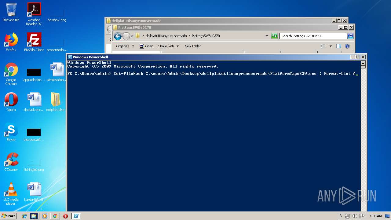Select the diseasewell desktop file
This screenshot has width=391, height=220.
(x=34, y=135)
